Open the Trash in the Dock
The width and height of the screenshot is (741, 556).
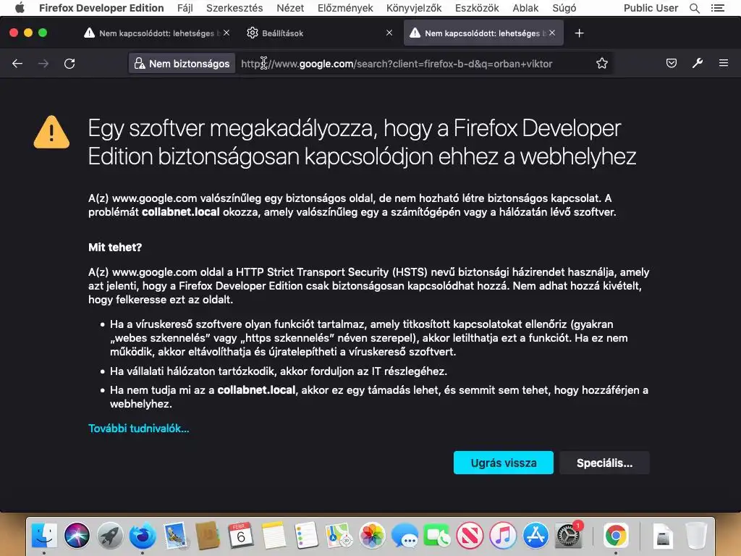[x=696, y=536]
